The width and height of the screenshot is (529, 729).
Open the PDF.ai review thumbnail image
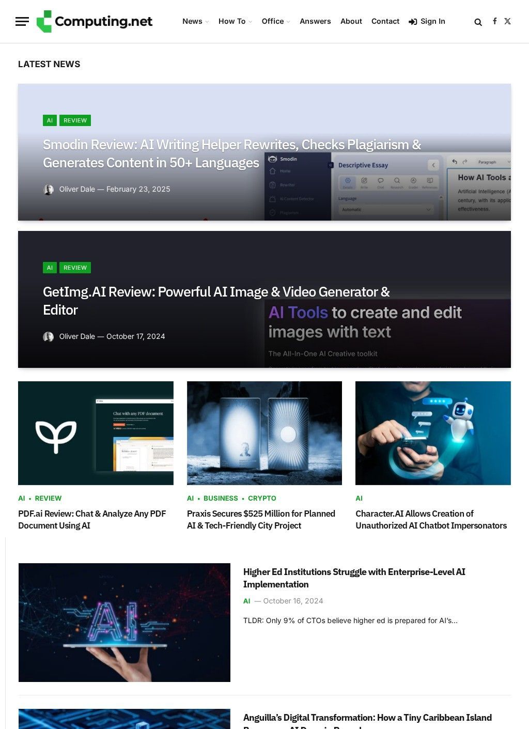(96, 433)
